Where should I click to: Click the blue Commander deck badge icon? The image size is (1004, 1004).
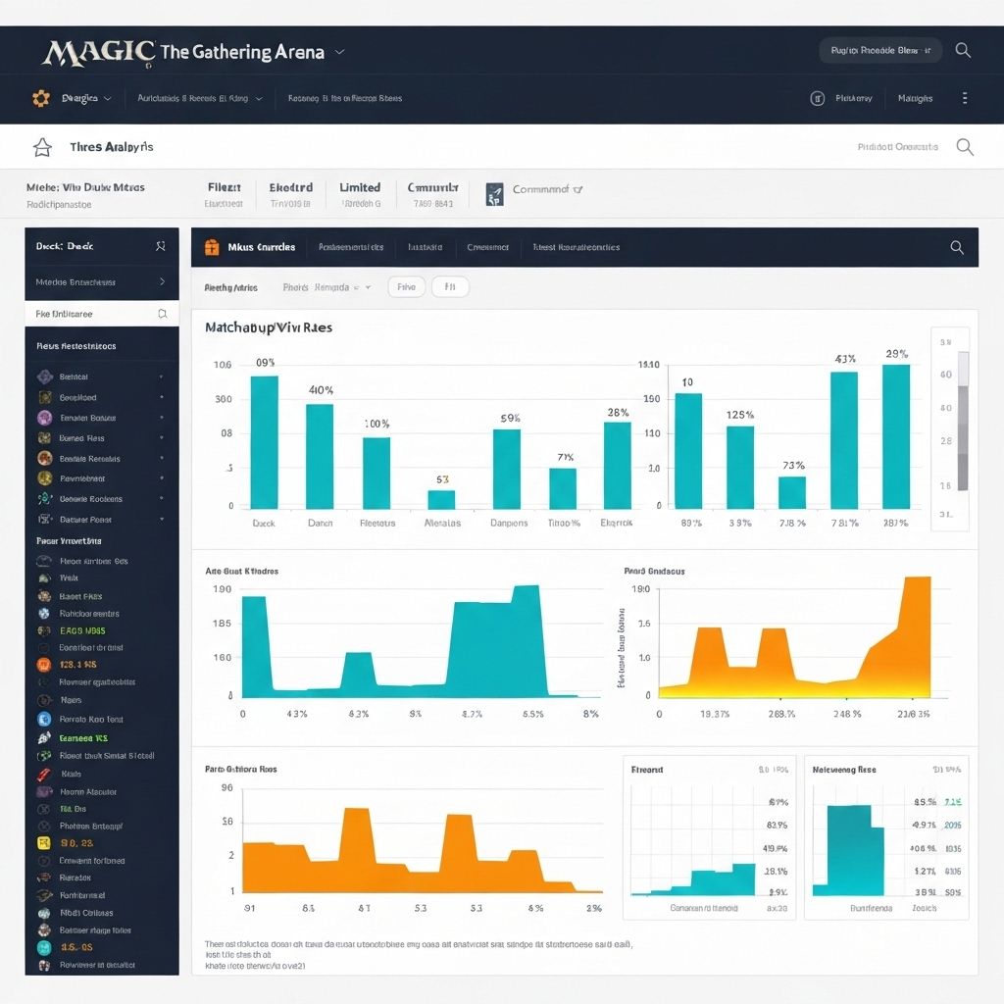tap(495, 192)
